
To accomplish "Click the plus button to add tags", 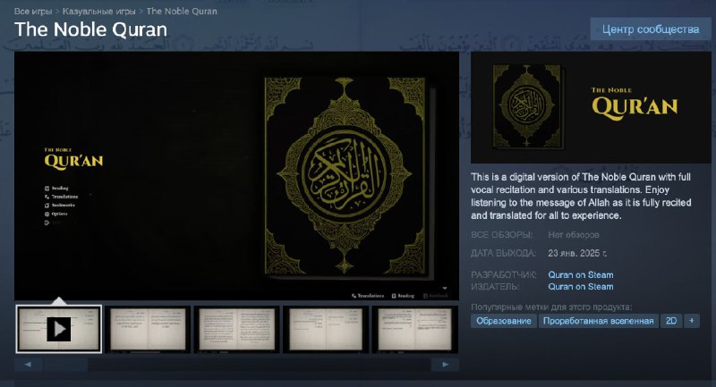I will click(691, 321).
